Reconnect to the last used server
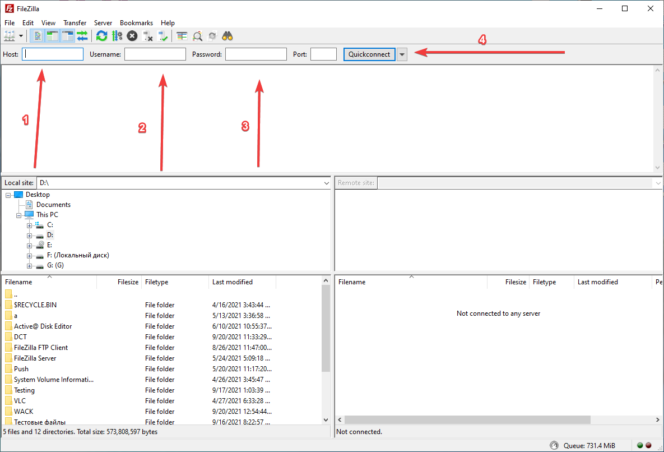 coord(162,36)
